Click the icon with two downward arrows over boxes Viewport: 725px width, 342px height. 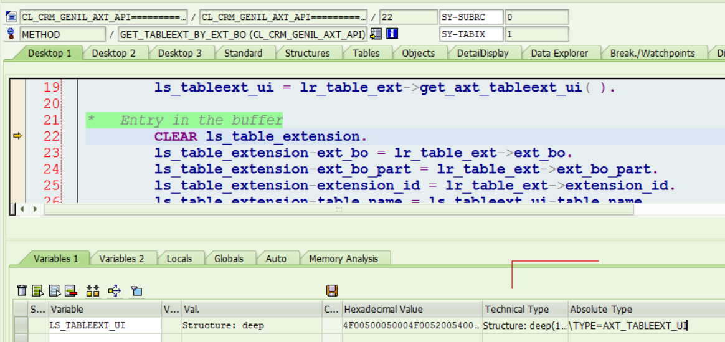(92, 290)
